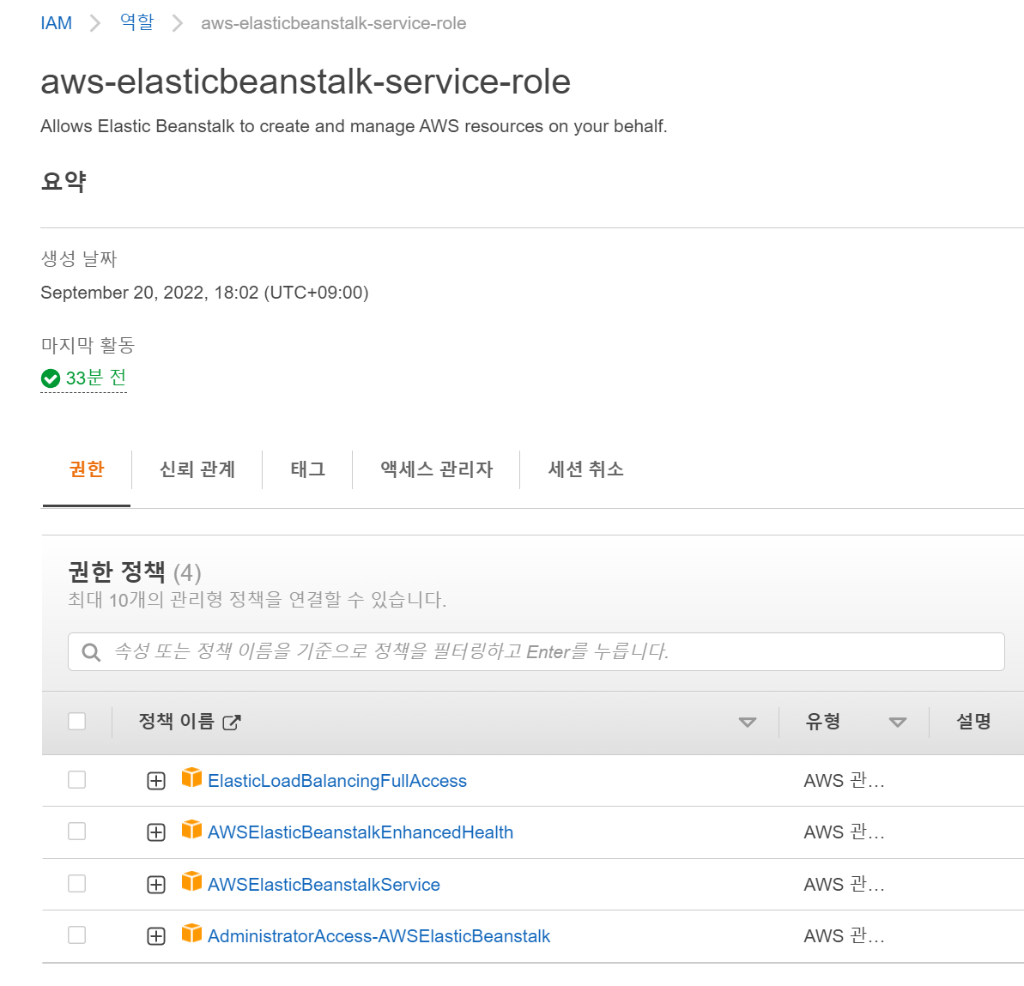Screen dimensions: 1024x986
Task: Check the AWSElasticBeanstalkService row checkbox
Action: click(77, 884)
